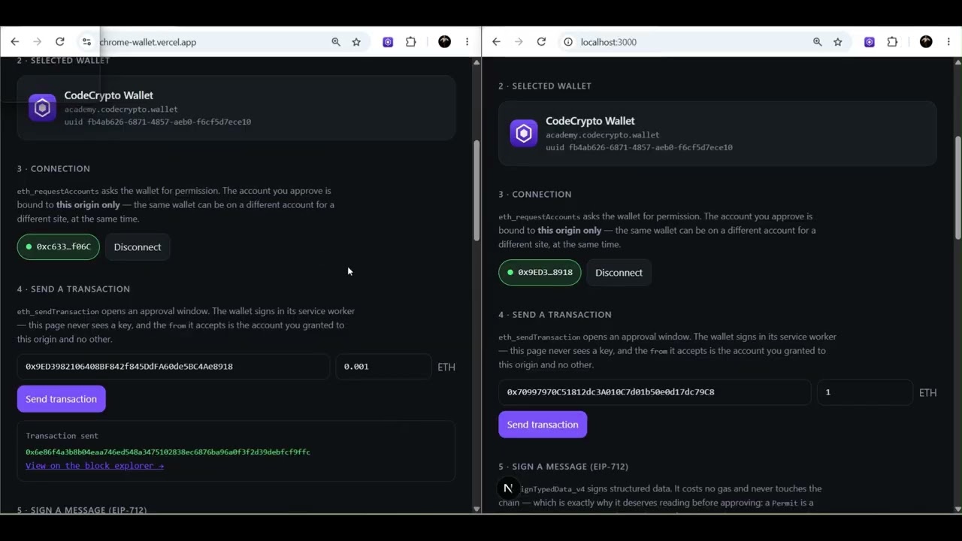The height and width of the screenshot is (541, 962).
Task: Click the uuid text in the localhost wallet card
Action: (x=639, y=147)
